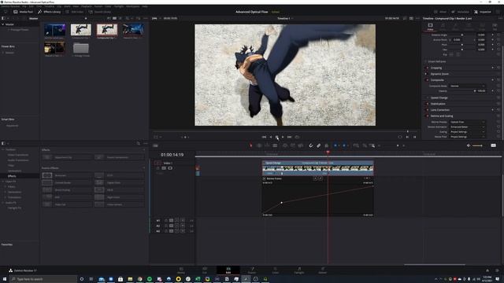Open the Mixer panel

click(x=440, y=12)
